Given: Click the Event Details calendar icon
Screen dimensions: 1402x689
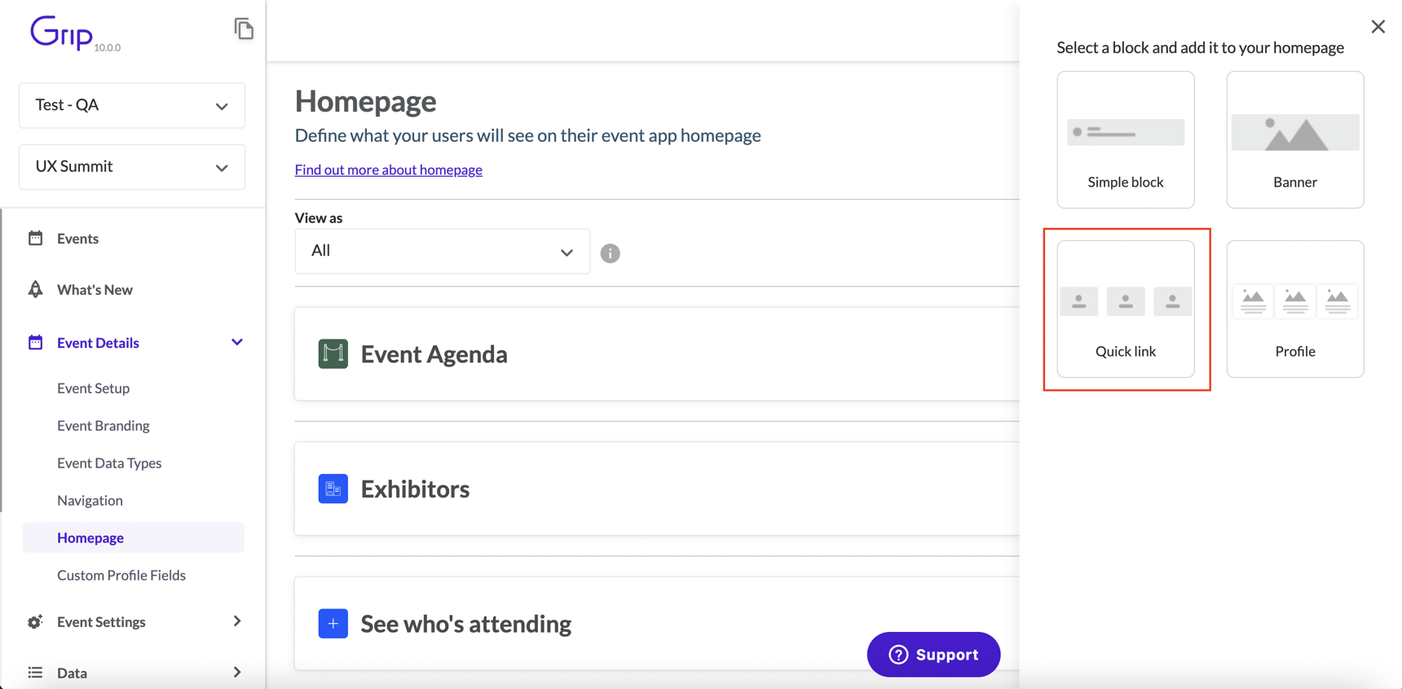Looking at the screenshot, I should (35, 342).
